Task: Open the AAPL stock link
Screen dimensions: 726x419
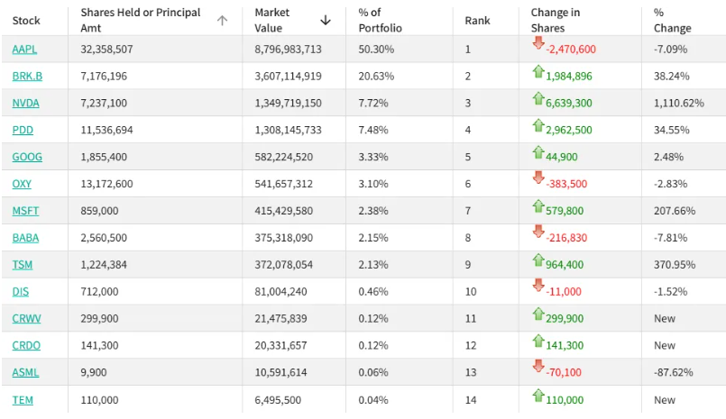Action: coord(25,49)
